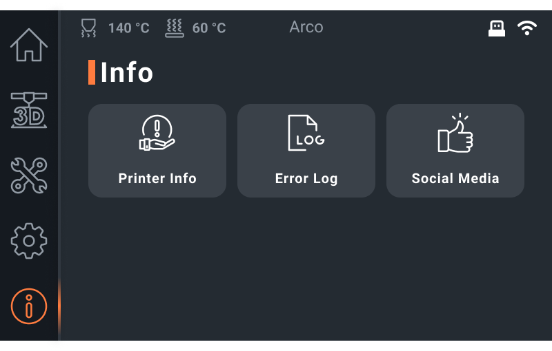The height and width of the screenshot is (351, 552).
Task: Select the orange Info sidebar icon
Action: 29,306
